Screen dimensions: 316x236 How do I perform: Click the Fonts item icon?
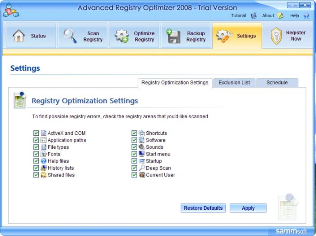(x=44, y=154)
